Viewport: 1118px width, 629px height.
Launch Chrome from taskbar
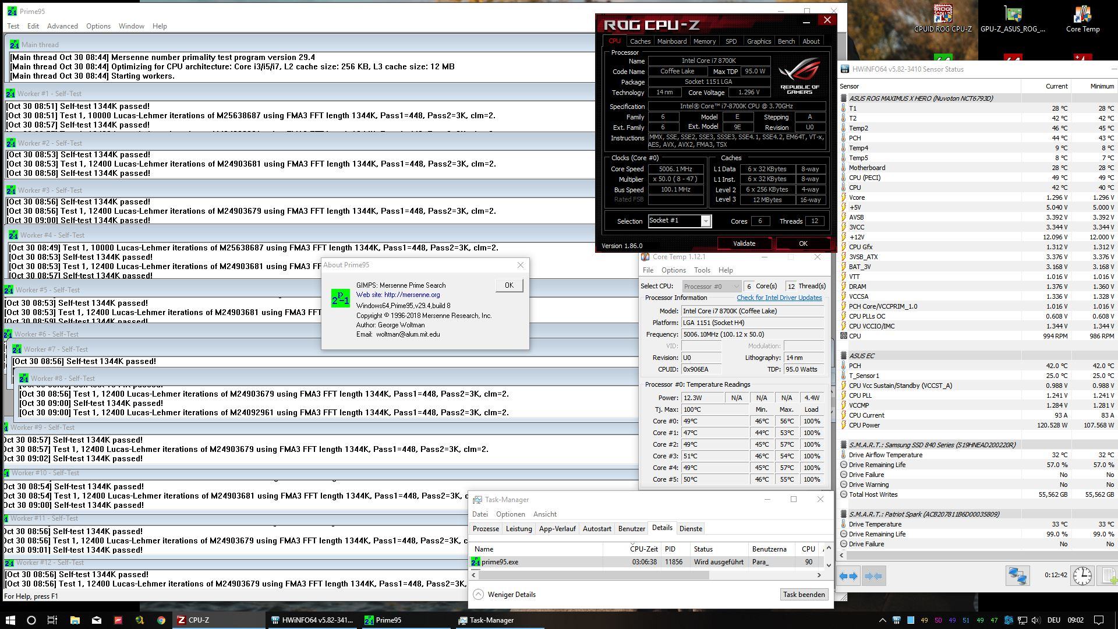[x=161, y=620]
